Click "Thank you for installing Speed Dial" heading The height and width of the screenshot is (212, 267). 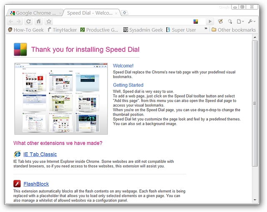click(85, 50)
